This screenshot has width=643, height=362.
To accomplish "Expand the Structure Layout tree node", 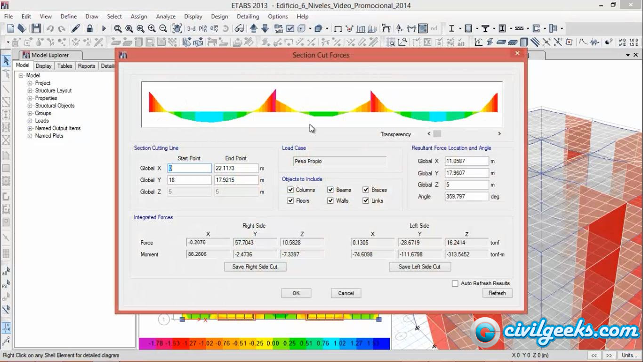I will click(30, 90).
